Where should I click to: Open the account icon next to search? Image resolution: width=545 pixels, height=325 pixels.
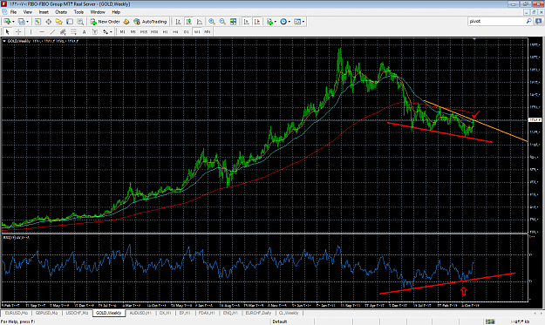538,21
